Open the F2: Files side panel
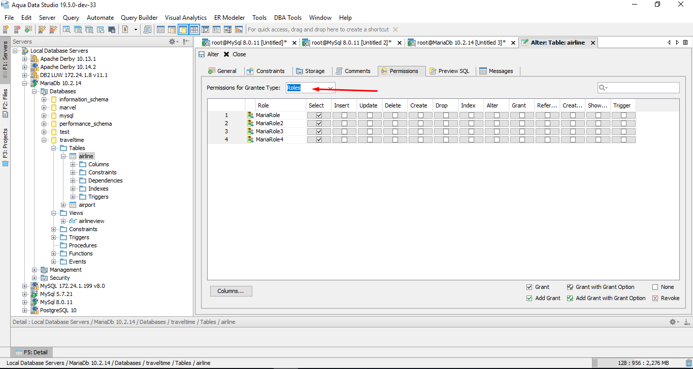This screenshot has width=693, height=369. coord(5,103)
